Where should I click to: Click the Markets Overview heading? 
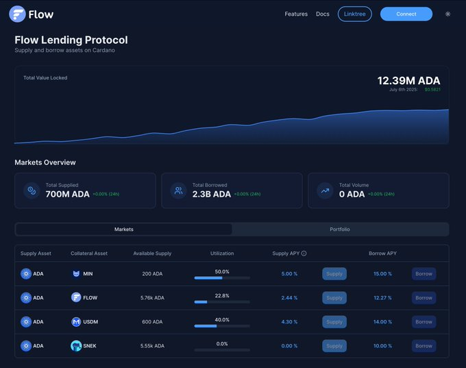tap(45, 162)
